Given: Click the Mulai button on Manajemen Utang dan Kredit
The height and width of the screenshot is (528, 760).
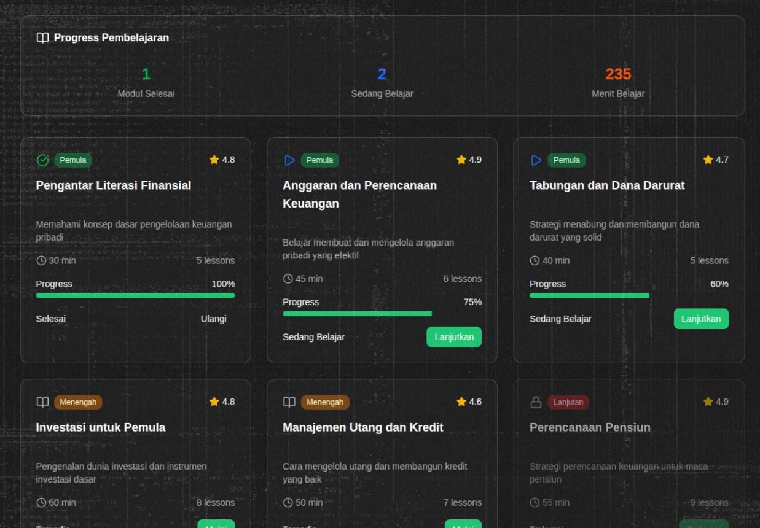Looking at the screenshot, I should (463, 524).
